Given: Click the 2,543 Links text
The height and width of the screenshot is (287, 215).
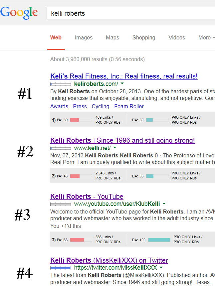Looking at the screenshot, I should pyautogui.click(x=106, y=173).
